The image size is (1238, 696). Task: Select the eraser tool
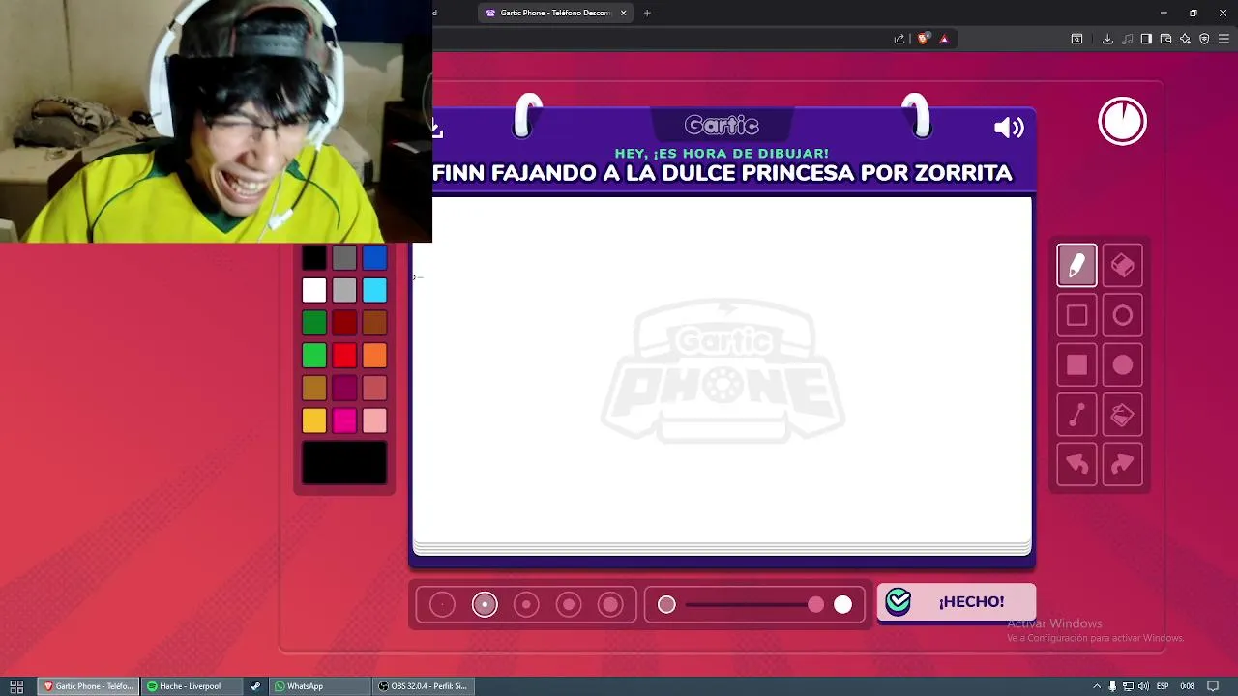tap(1122, 266)
